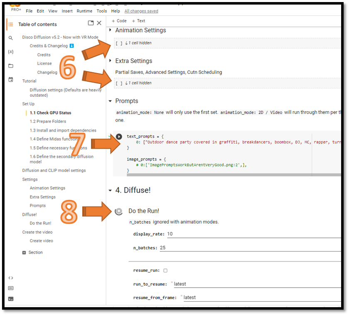
Task: Open the Tools menu
Action: tap(102, 11)
